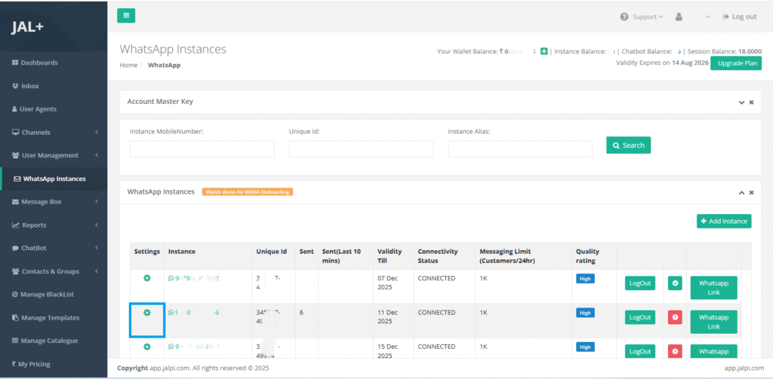This screenshot has height=379, width=773.
Task: Open settings gear for first instance row
Action: click(147, 278)
